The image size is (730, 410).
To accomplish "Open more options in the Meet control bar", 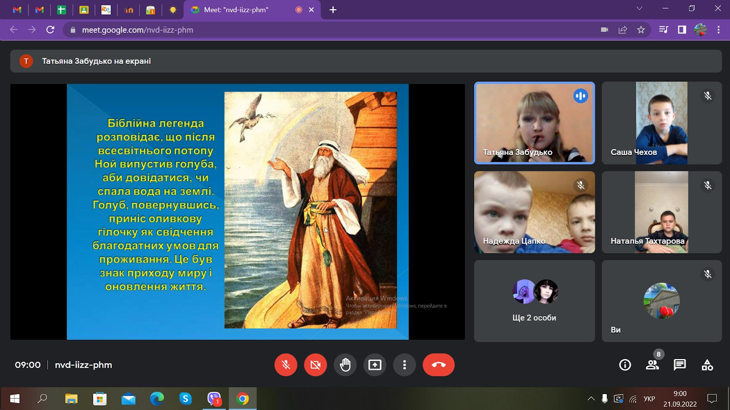I will pyautogui.click(x=404, y=365).
